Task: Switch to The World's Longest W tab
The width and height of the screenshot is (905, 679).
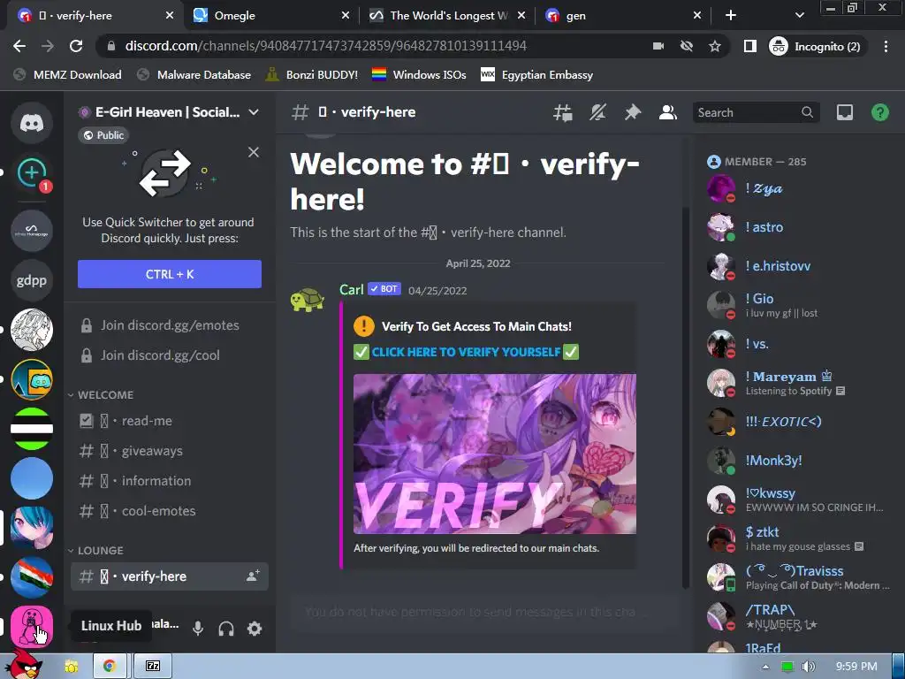Action: pos(447,16)
